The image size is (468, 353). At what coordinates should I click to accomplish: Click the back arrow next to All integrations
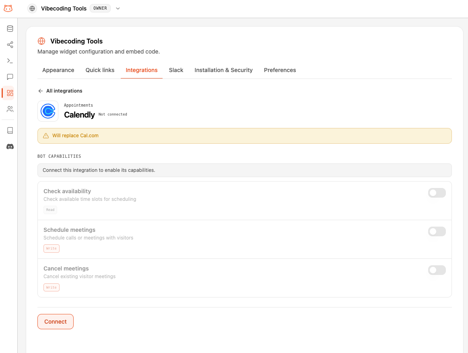(41, 91)
